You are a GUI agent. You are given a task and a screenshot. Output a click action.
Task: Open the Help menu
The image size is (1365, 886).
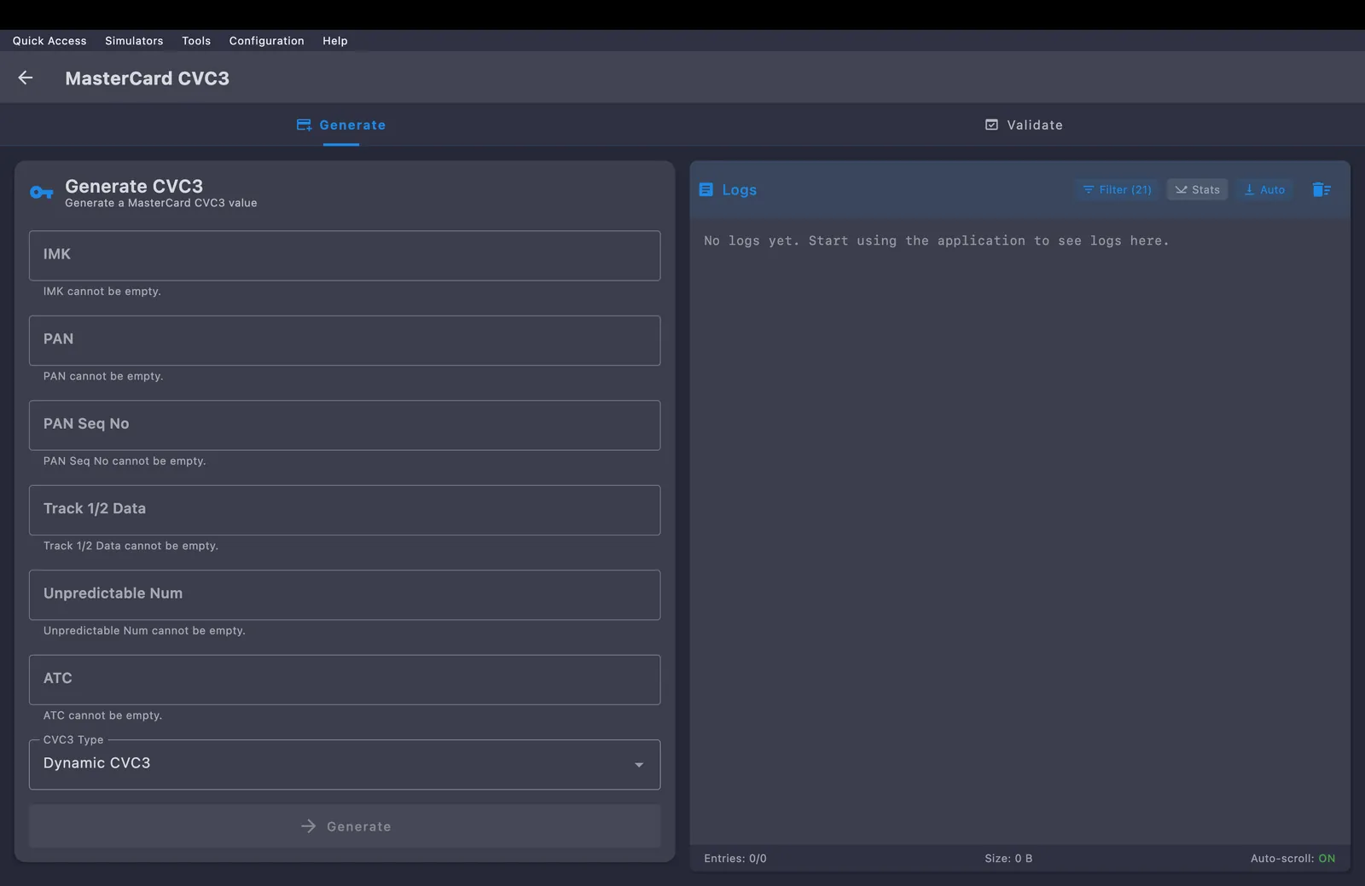click(x=335, y=41)
